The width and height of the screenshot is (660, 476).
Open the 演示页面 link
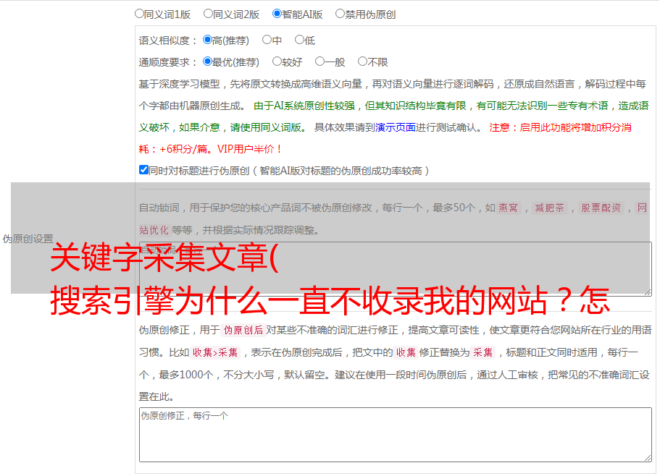tap(395, 127)
